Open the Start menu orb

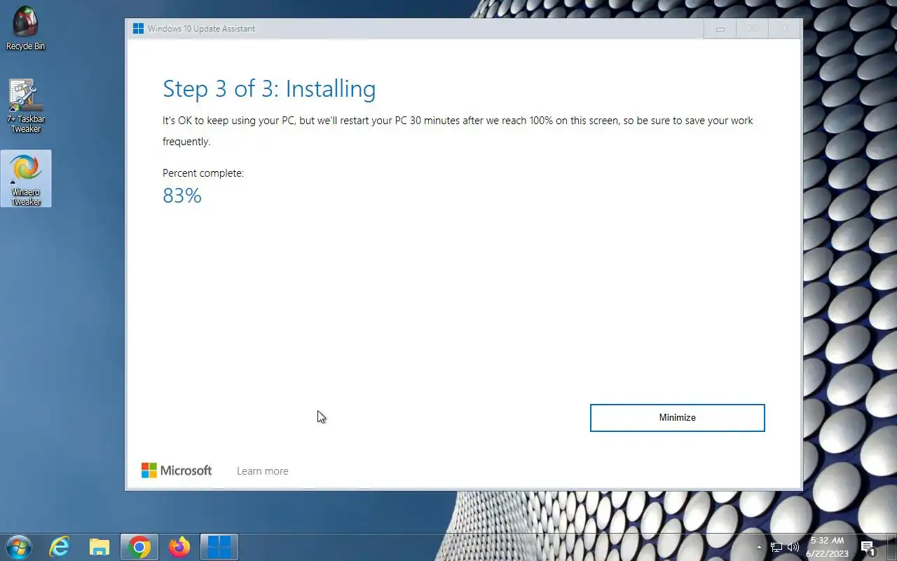tap(18, 546)
